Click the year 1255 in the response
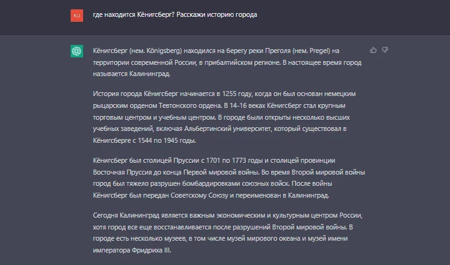The height and width of the screenshot is (265, 450). coord(229,94)
